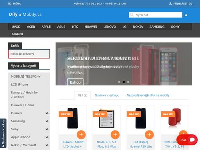Select the third slider dot
This screenshot has width=200, height=150.
point(128,82)
